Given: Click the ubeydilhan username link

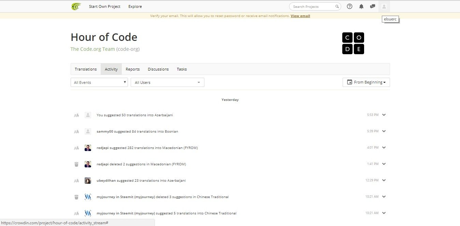Looking at the screenshot, I should coord(106,181).
